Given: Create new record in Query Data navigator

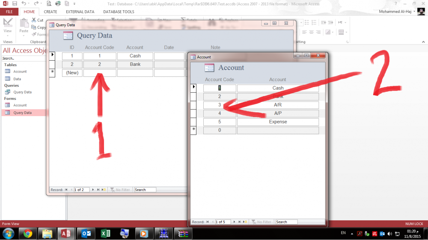Looking at the screenshot, I should point(104,190).
